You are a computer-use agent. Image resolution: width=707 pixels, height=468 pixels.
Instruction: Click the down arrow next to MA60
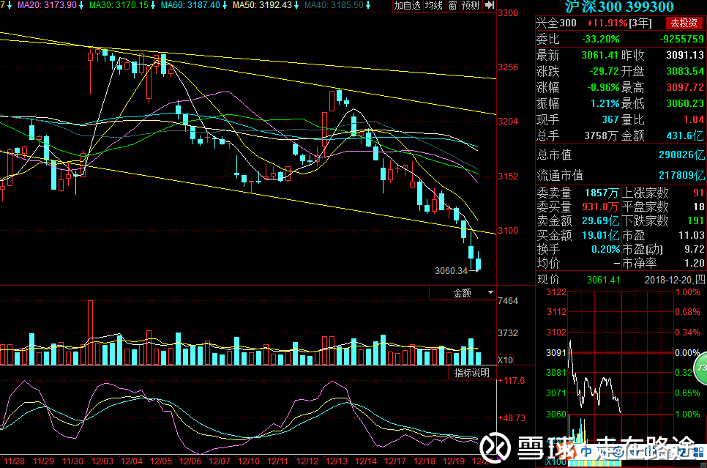tap(225, 5)
